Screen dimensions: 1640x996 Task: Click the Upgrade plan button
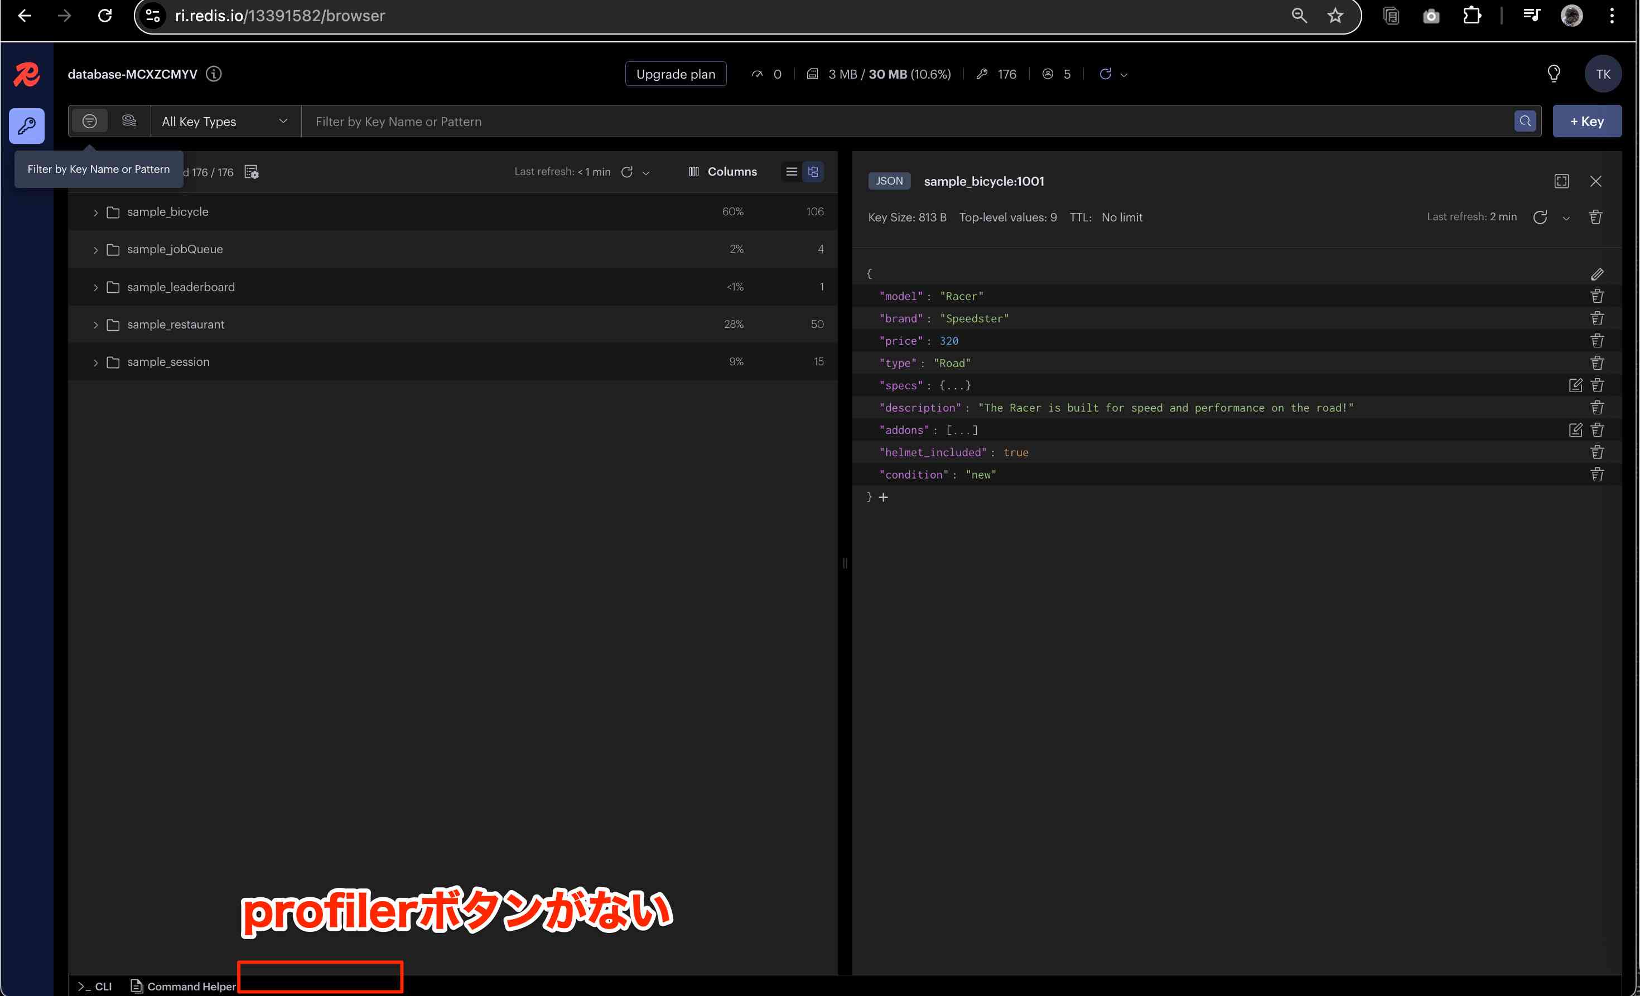click(675, 74)
